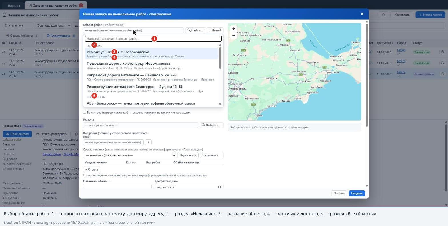Select 'Заявки на выполнение работ' tab
Image resolution: width=448 pixels, height=226 pixels.
coord(56,5)
